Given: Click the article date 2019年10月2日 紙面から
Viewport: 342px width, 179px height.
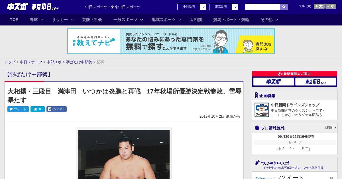Looking at the screenshot, I should [x=220, y=116].
